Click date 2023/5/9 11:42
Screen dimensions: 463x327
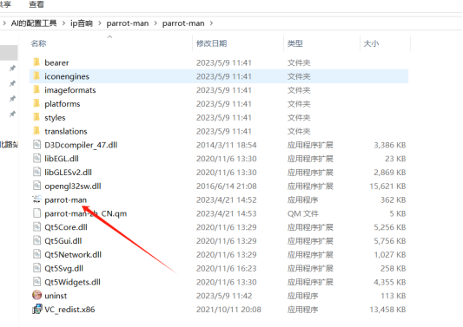224,296
